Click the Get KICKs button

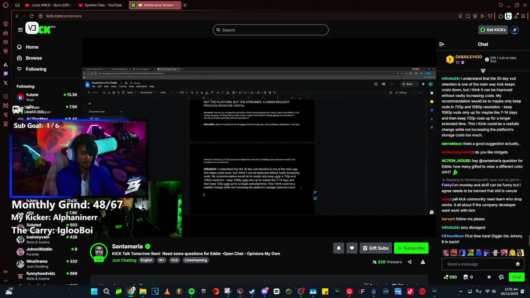tap(493, 30)
